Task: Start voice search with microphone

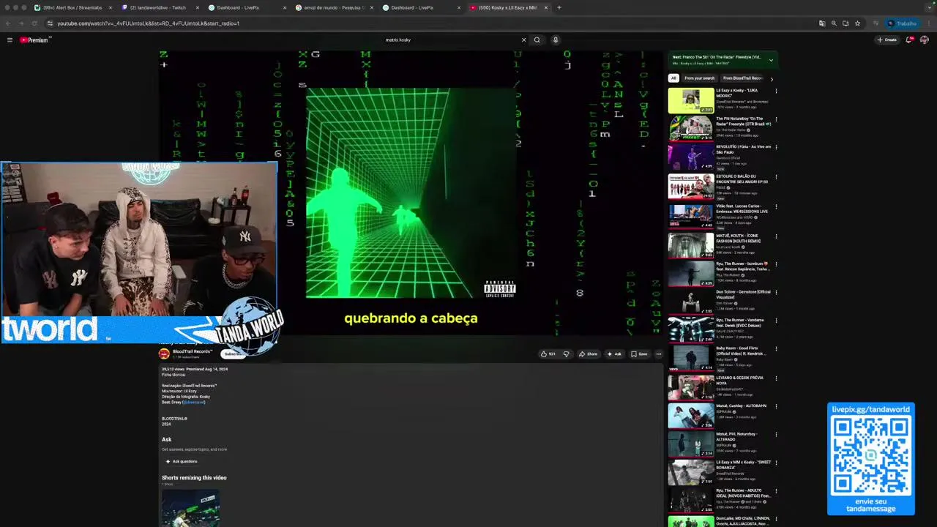Action: pos(556,40)
